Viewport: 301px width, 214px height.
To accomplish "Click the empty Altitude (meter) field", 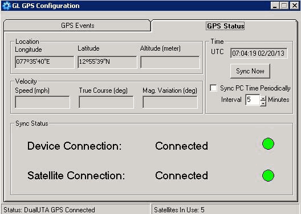I will [x=170, y=62].
